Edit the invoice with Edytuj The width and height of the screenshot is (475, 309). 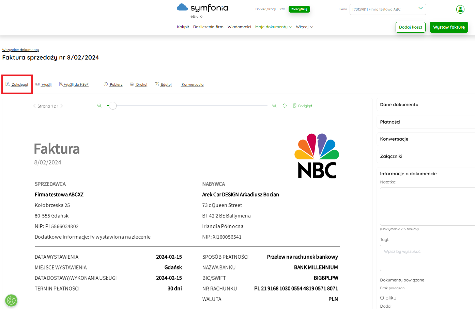point(163,84)
